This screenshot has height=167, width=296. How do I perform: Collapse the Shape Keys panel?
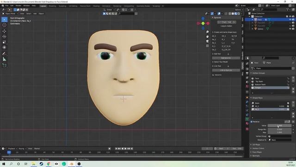pos(257,98)
